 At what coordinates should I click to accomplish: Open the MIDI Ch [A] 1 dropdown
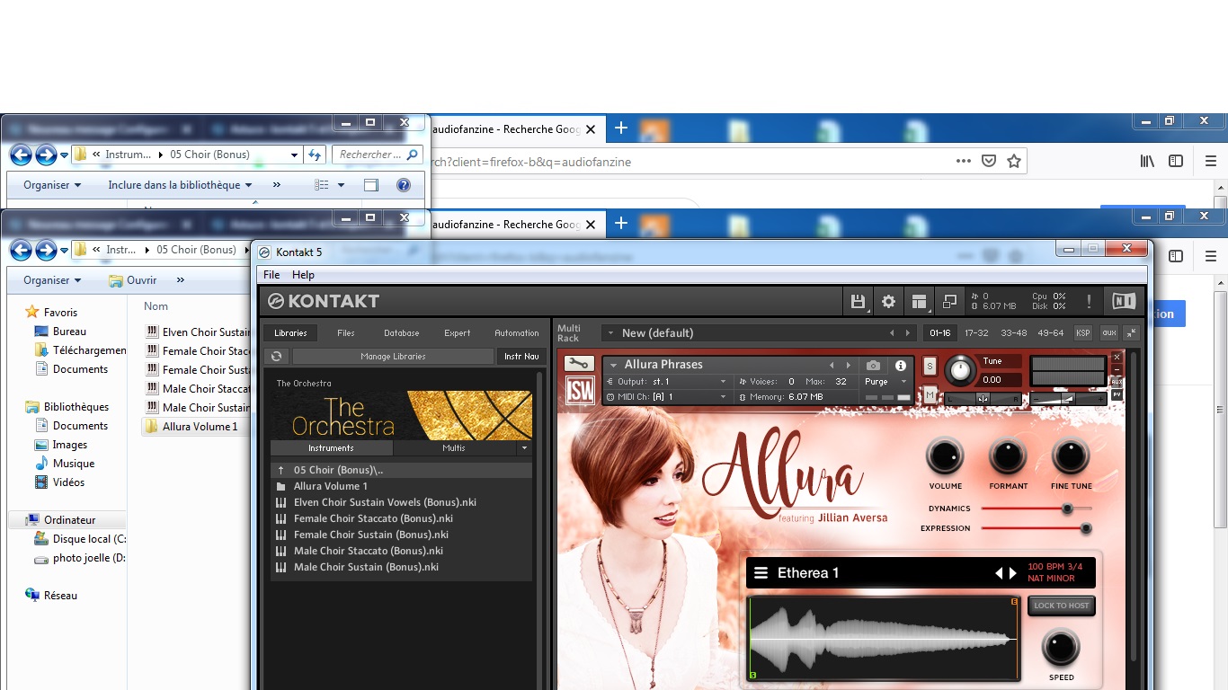tap(723, 396)
